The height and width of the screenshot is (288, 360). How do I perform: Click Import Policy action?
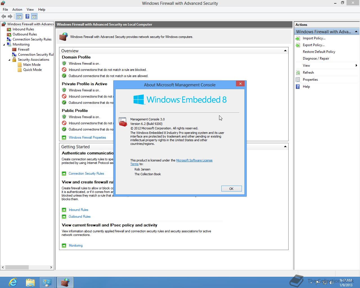coord(314,38)
